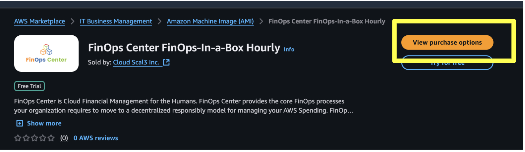Screen dimensions: 525x152
Task: Click the current FinOps-In-a-Box Hourly breadcrumb text
Action: click(326, 21)
